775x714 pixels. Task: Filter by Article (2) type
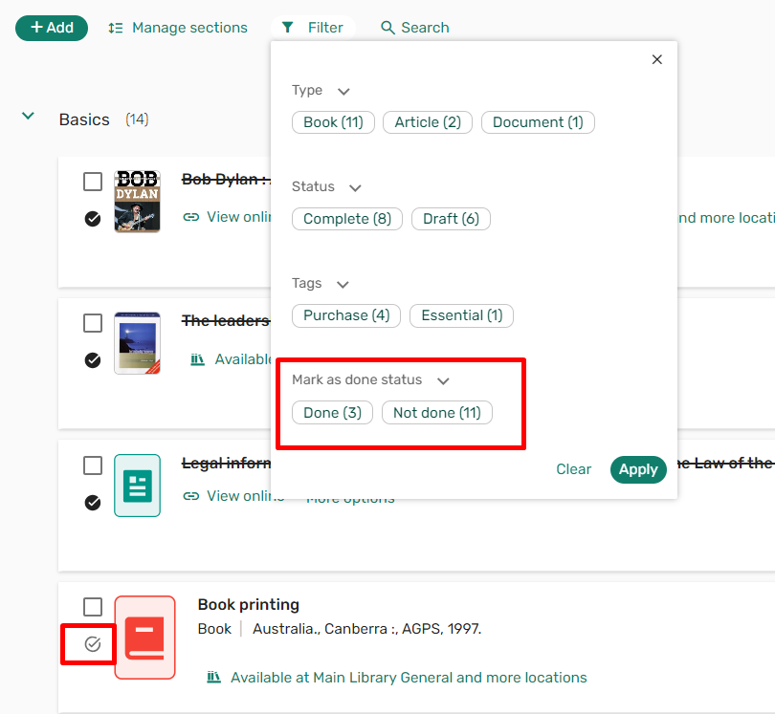pos(428,122)
